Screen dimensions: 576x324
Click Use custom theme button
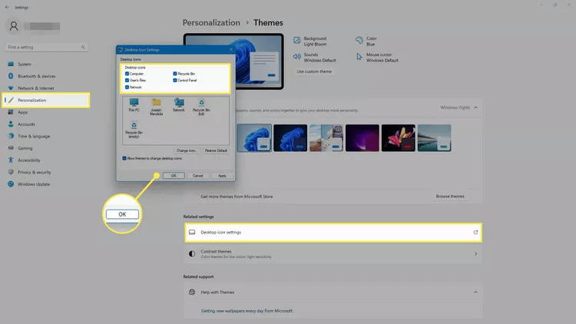click(x=314, y=71)
